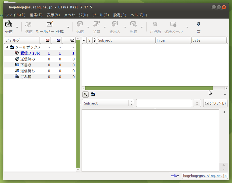This screenshot has width=232, height=183.
Task: Click the 差出人 (reply to sender) icon
Action: pyautogui.click(x=115, y=24)
